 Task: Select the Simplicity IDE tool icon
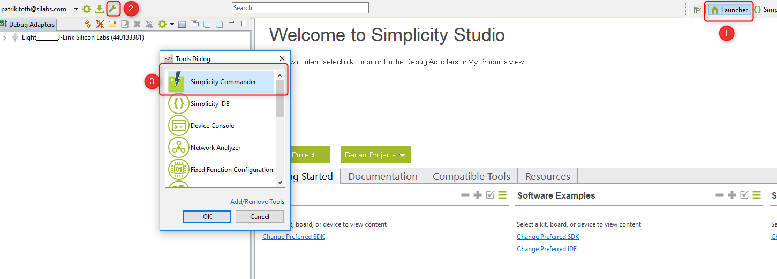(178, 103)
